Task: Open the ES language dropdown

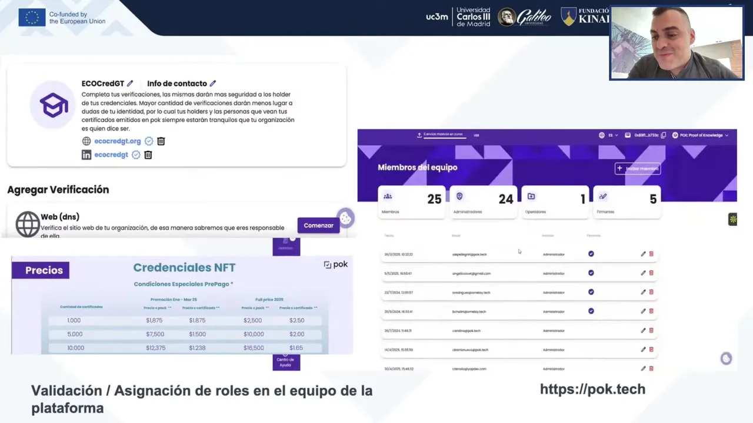Action: [609, 135]
